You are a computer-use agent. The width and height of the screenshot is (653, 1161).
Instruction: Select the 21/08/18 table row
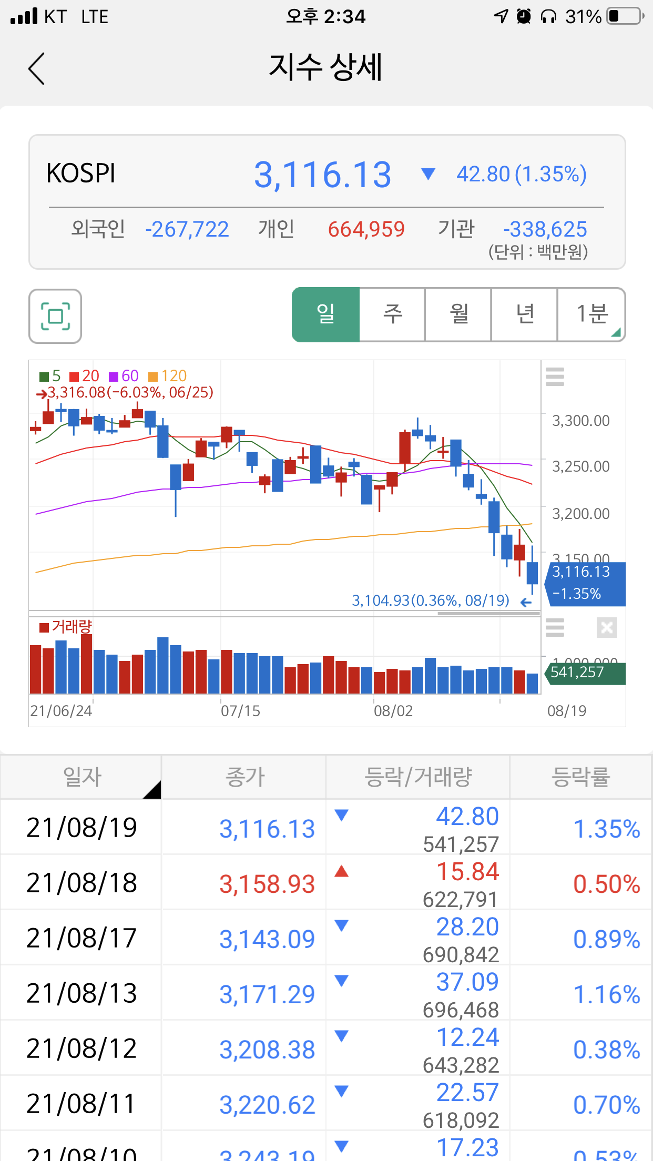pyautogui.click(x=326, y=883)
